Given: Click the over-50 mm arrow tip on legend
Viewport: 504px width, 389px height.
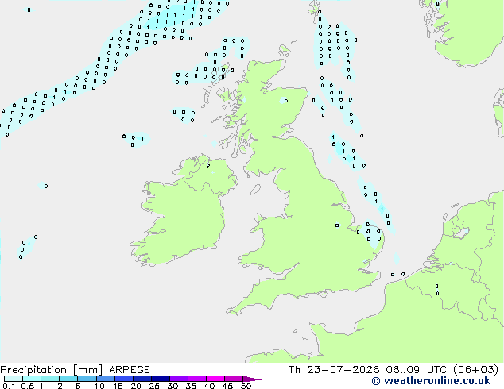Looking at the screenshot, I should [x=252, y=379].
